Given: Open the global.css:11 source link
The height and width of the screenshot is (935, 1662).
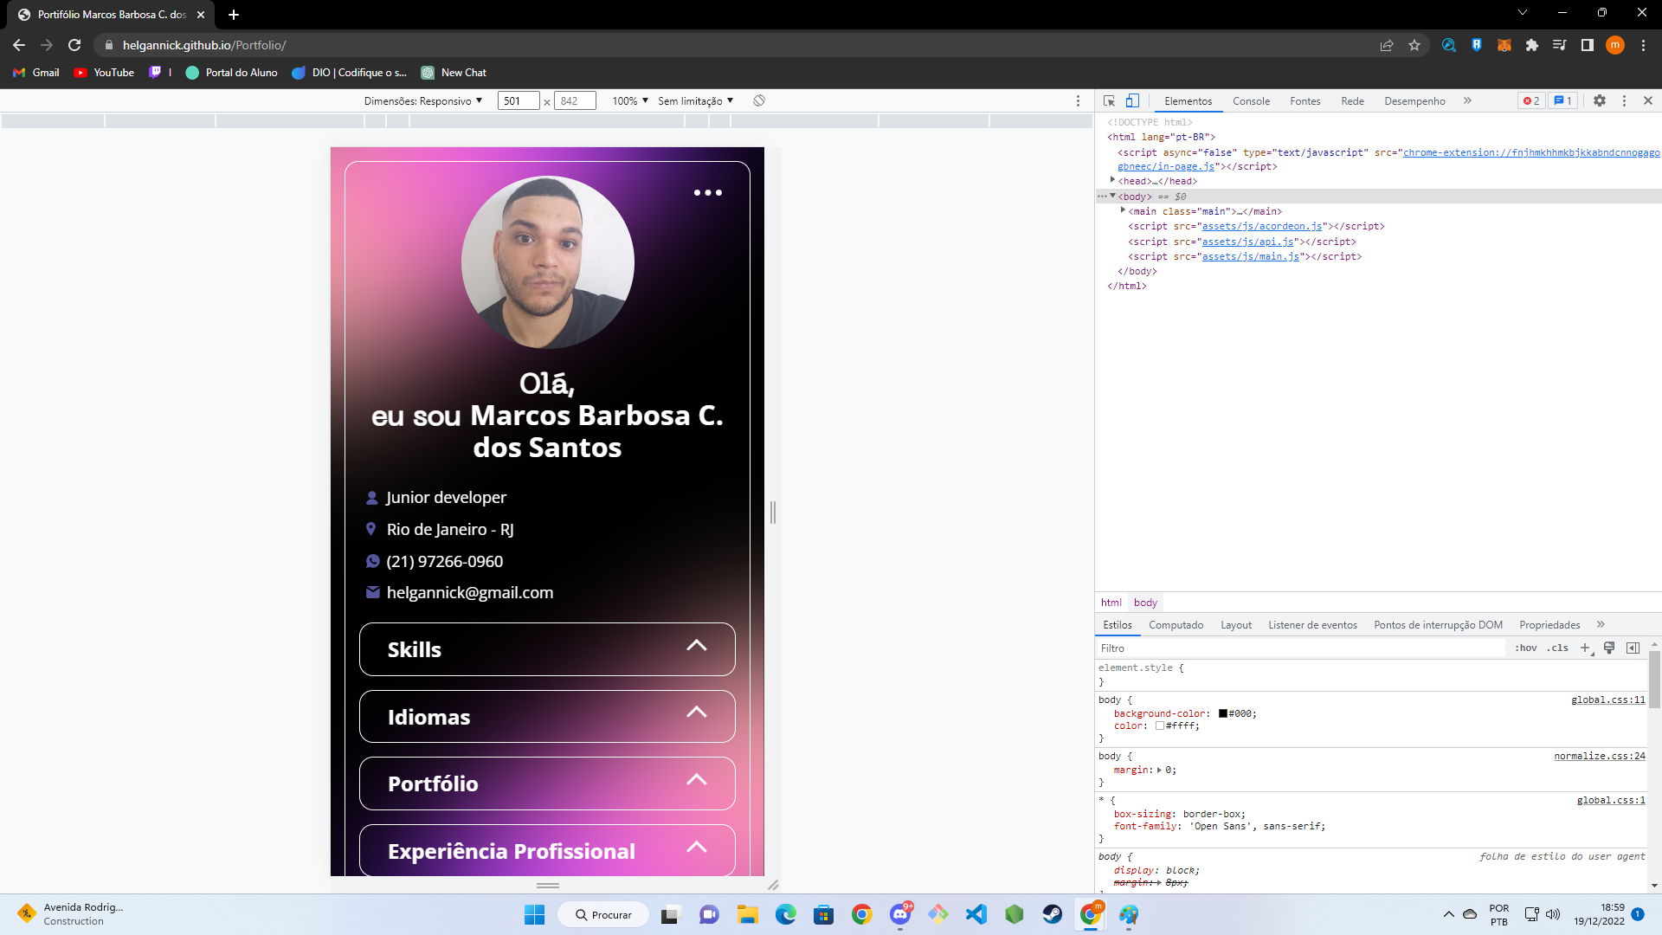Looking at the screenshot, I should [1608, 700].
